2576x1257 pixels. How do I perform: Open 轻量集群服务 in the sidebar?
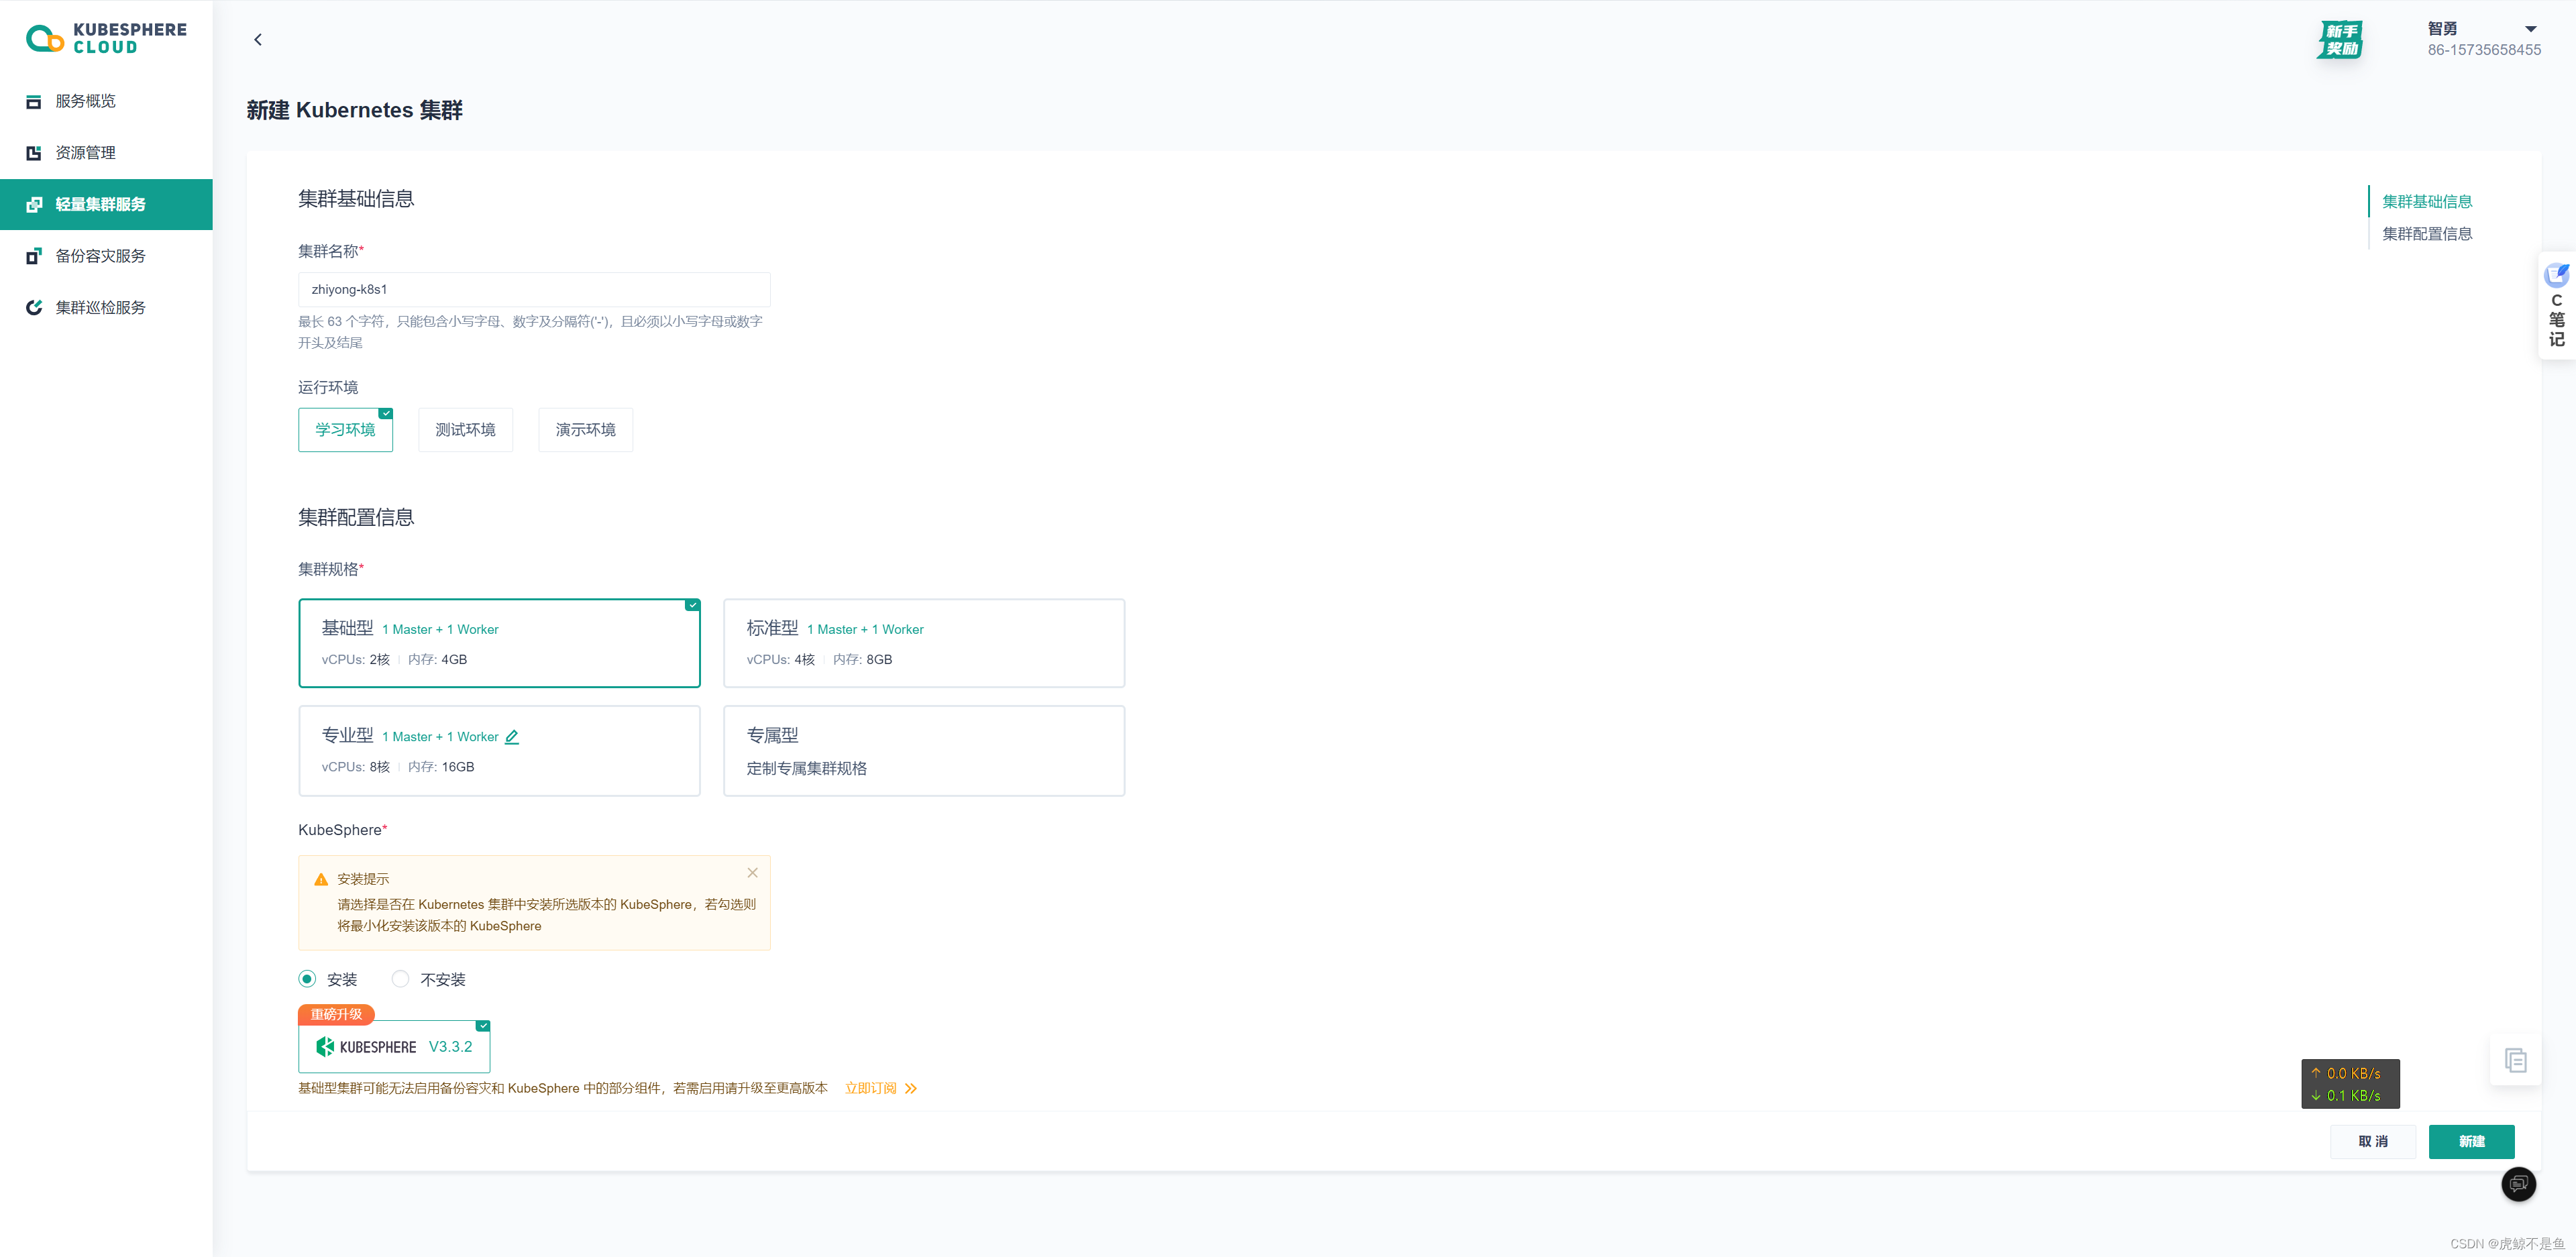106,204
